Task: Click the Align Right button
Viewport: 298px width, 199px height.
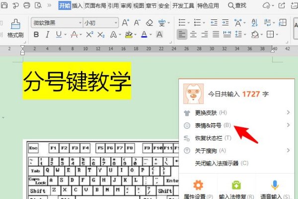Action: click(x=205, y=34)
